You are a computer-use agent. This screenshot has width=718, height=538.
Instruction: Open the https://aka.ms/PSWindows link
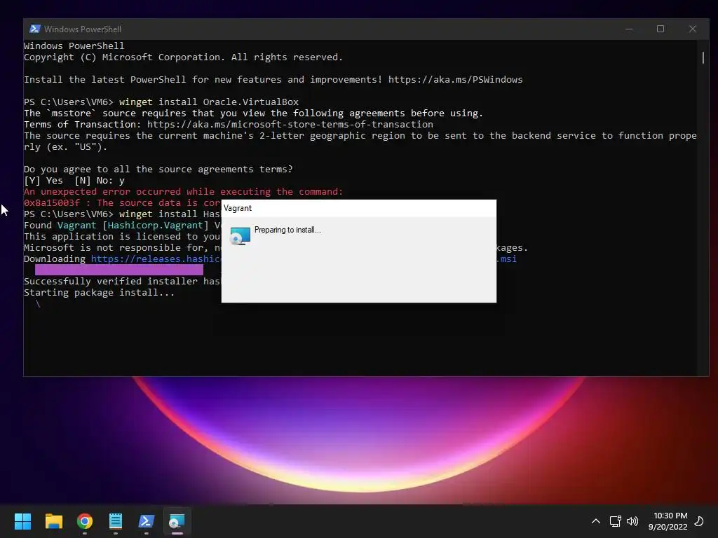(x=455, y=80)
